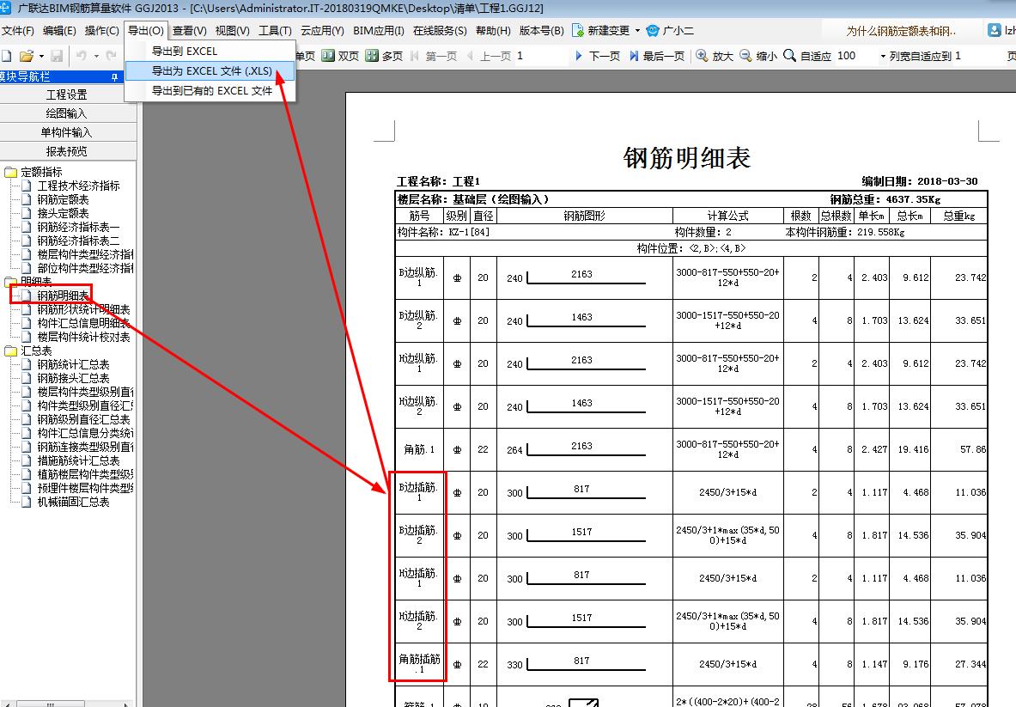The width and height of the screenshot is (1016, 707).
Task: Click the 定额指标 folder icon
Action: click(10, 173)
